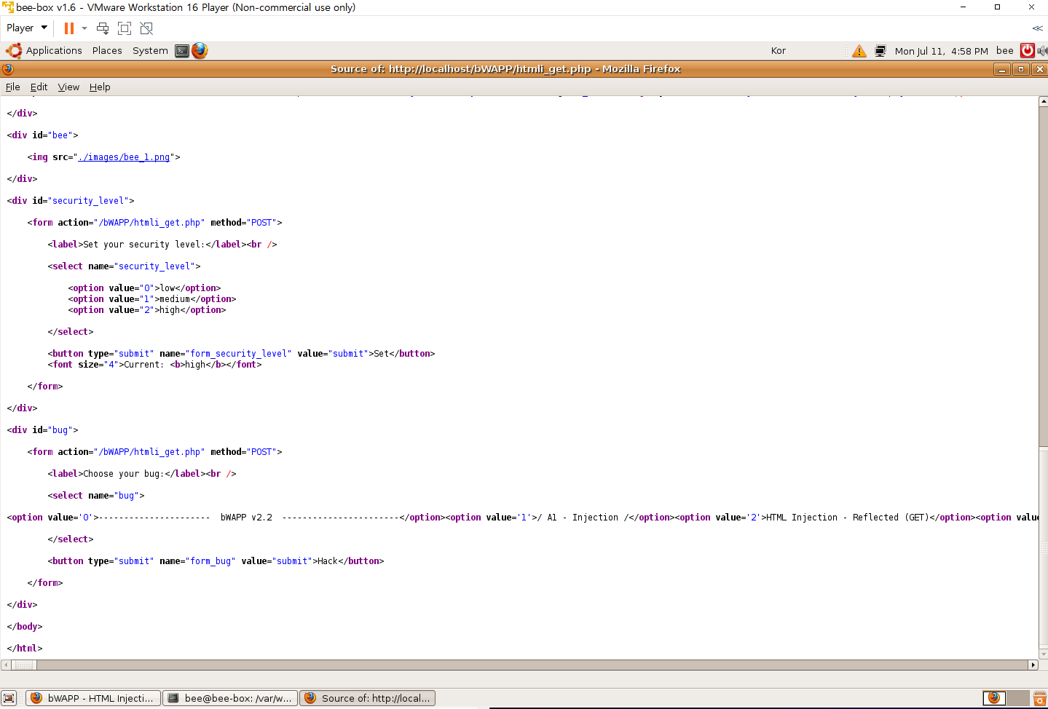
Task: Click scroll down arrow on vertical scrollbar
Action: [x=1043, y=654]
